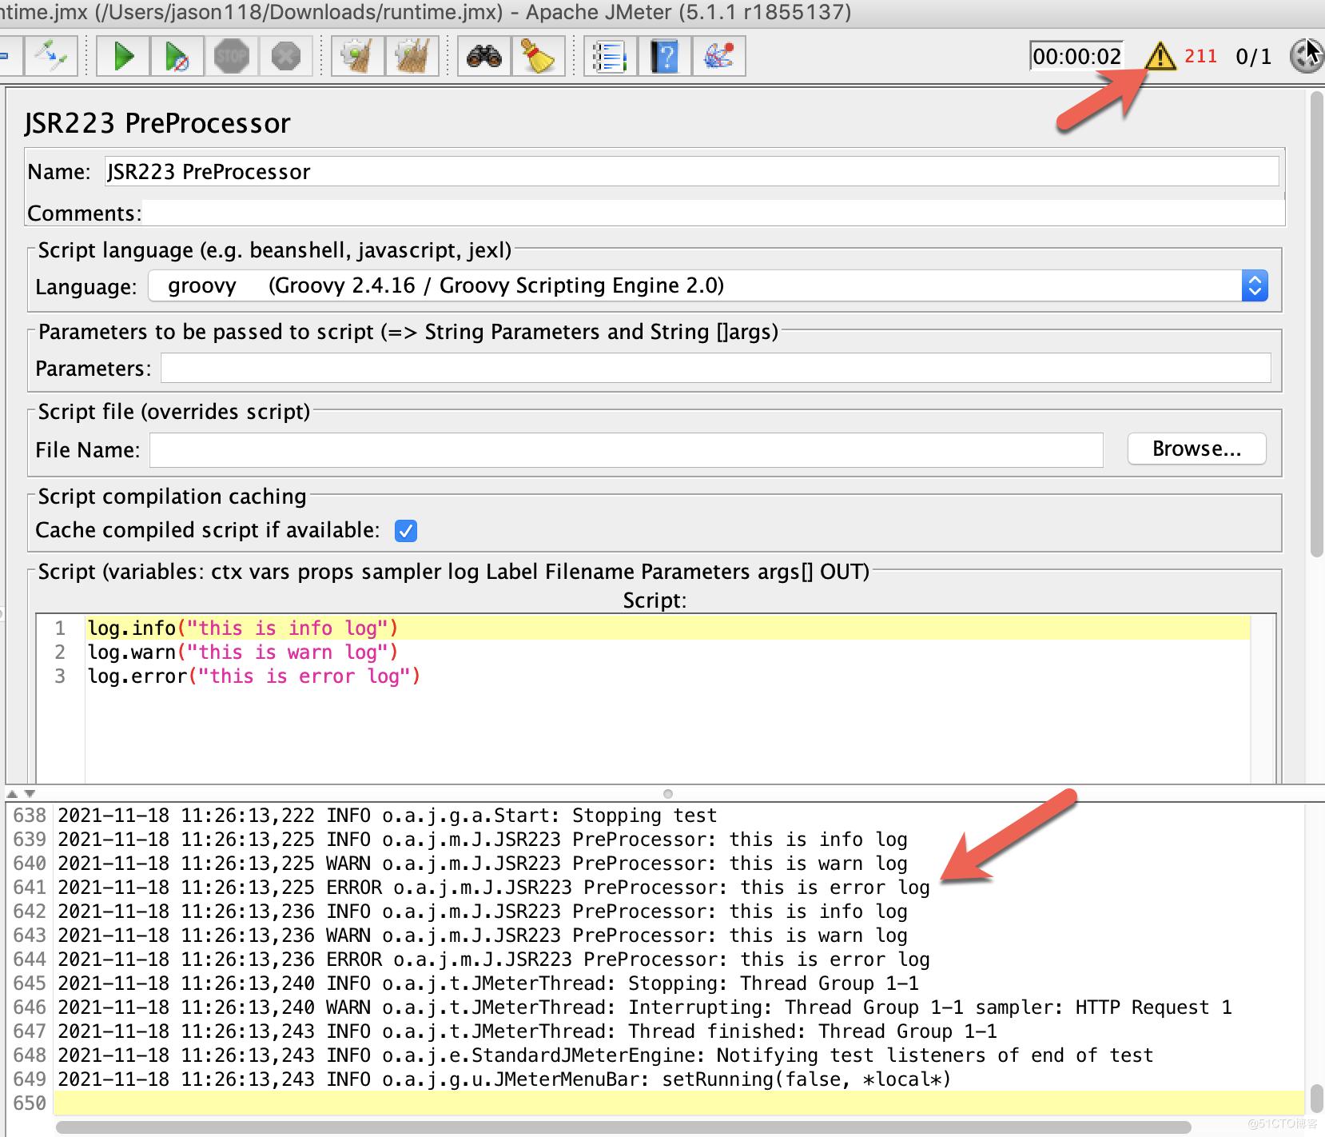Open Search with the binoculars icon
Image resolution: width=1325 pixels, height=1137 pixels.
pyautogui.click(x=483, y=56)
